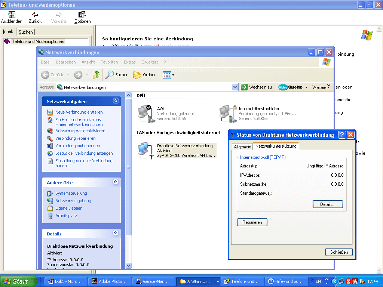This screenshot has width=383, height=287.
Task: Switch to the Allgemein tab
Action: [242, 146]
